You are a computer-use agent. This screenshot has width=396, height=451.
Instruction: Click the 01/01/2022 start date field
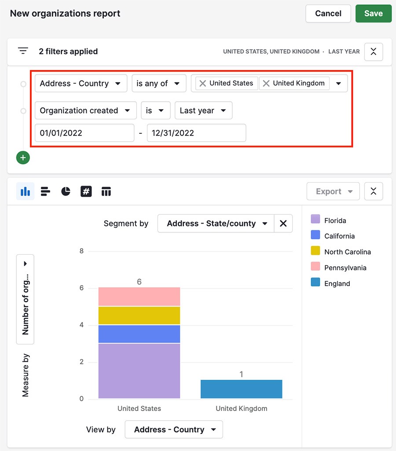pyautogui.click(x=84, y=133)
